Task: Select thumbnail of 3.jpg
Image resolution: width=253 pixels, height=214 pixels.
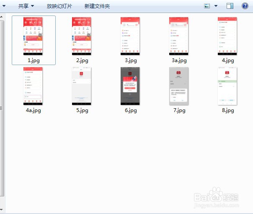Action: point(130,36)
